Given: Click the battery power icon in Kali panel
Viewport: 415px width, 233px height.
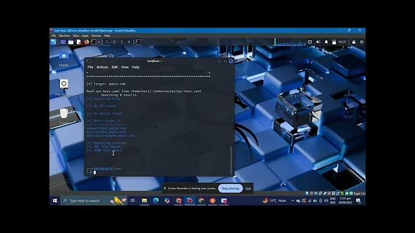Looking at the screenshot, I should [x=334, y=42].
